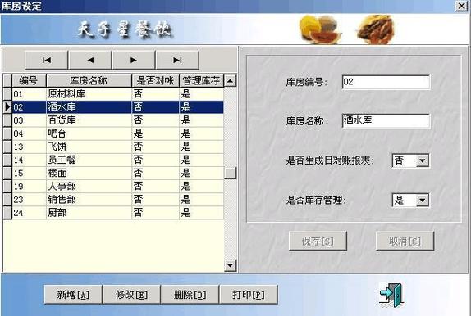
Task: Click 是 under 是否对帐 in 吧台 row
Action: coord(155,133)
